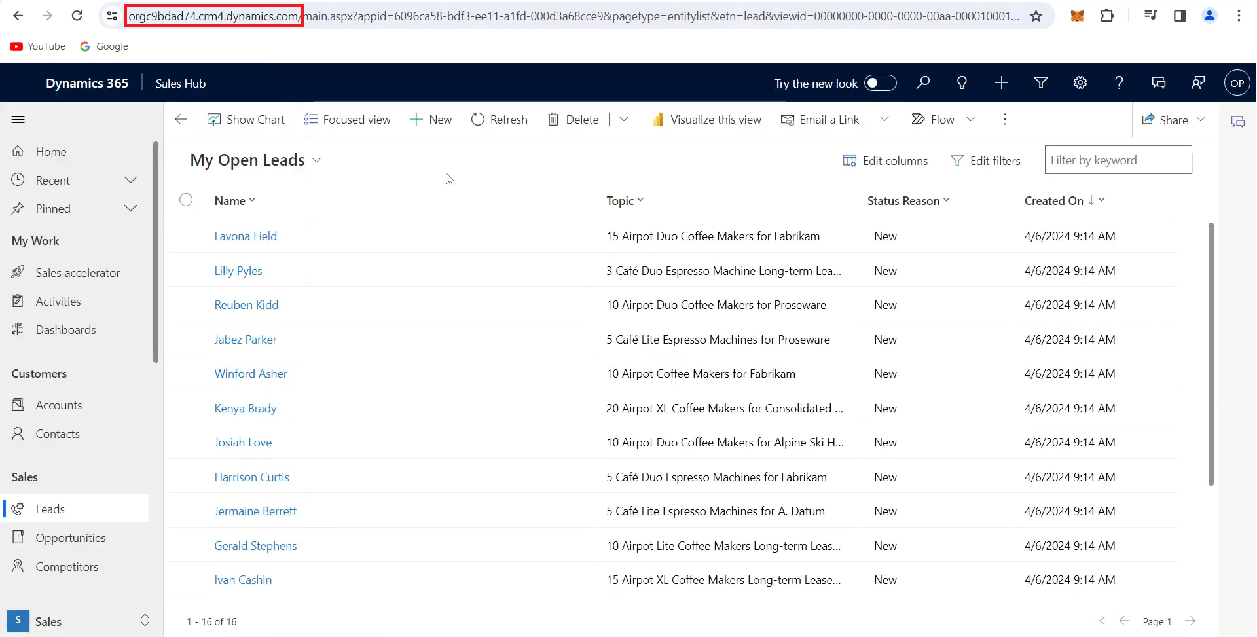
Task: Reload the browser page
Action: click(77, 16)
